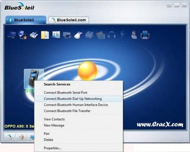Image resolution: width=190 pixels, height=152 pixels.
Task: Open the title bar dropdown menu button
Action: click(169, 5)
